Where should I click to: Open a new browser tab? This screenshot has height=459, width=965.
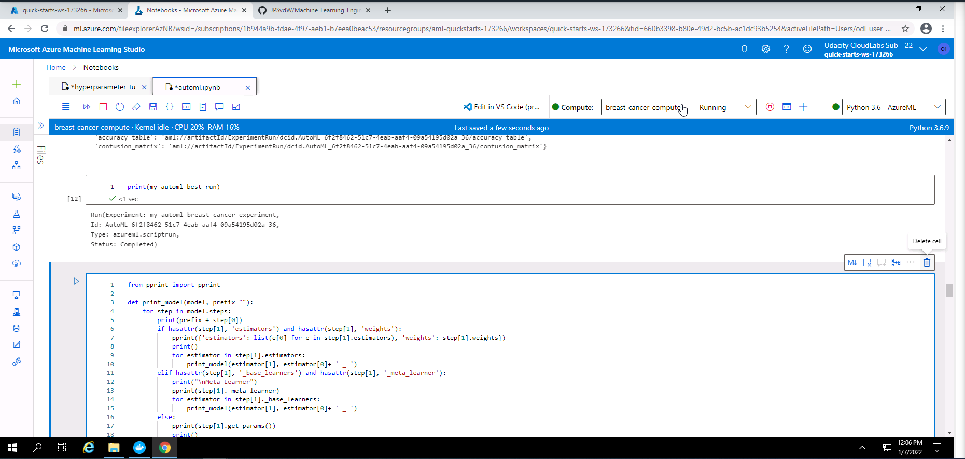click(x=387, y=10)
